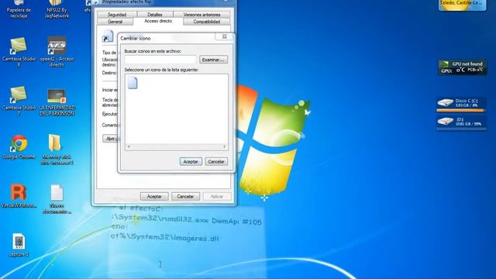The width and height of the screenshot is (496, 279).
Task: Click Aceptar in Cambiar icono dialog
Action: pos(191,162)
